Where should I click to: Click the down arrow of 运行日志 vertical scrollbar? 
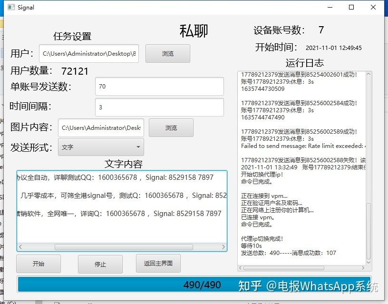369,263
